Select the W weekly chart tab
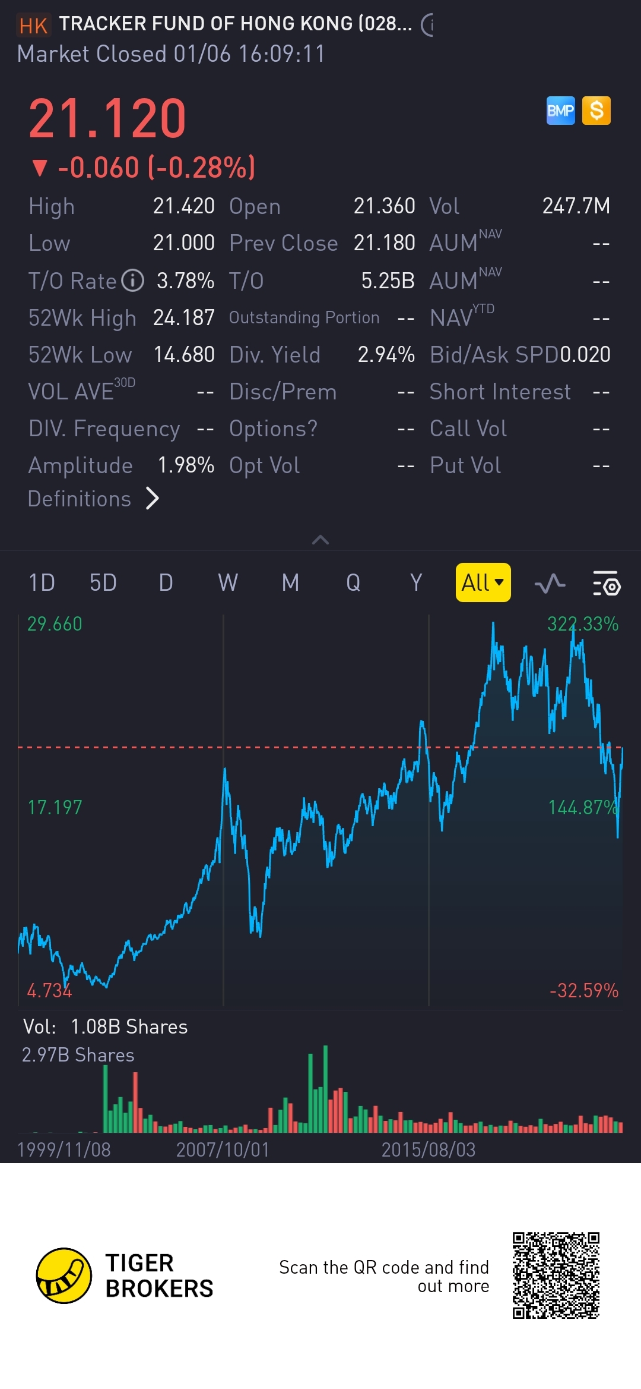Screen dimensions: 641x1389 pyautogui.click(x=228, y=582)
